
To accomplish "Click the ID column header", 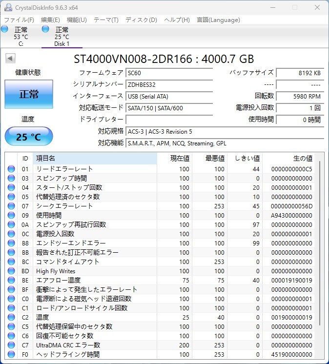I will point(25,158).
